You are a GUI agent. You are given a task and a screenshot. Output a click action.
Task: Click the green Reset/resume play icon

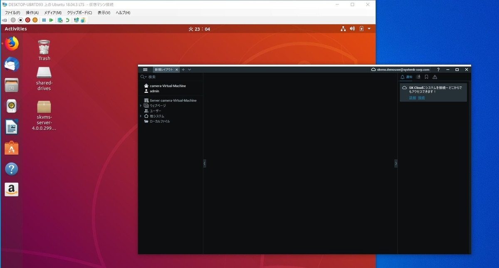pos(51,20)
